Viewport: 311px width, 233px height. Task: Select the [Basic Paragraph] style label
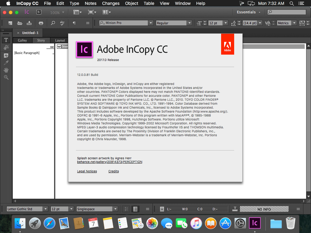27,53
